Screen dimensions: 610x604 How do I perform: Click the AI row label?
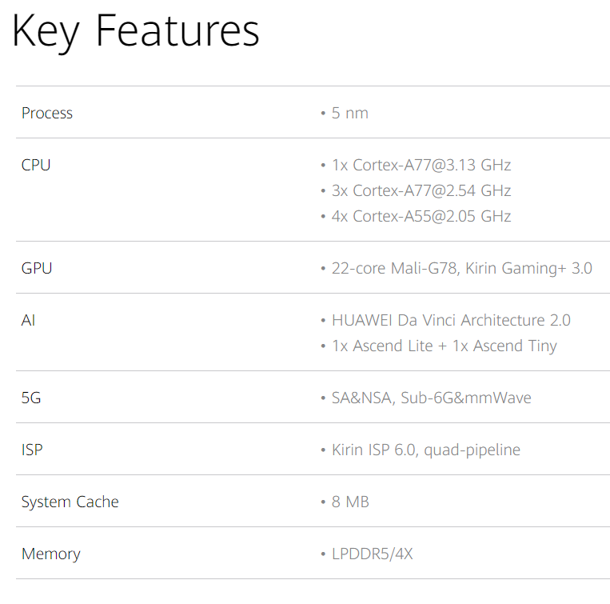click(x=29, y=320)
